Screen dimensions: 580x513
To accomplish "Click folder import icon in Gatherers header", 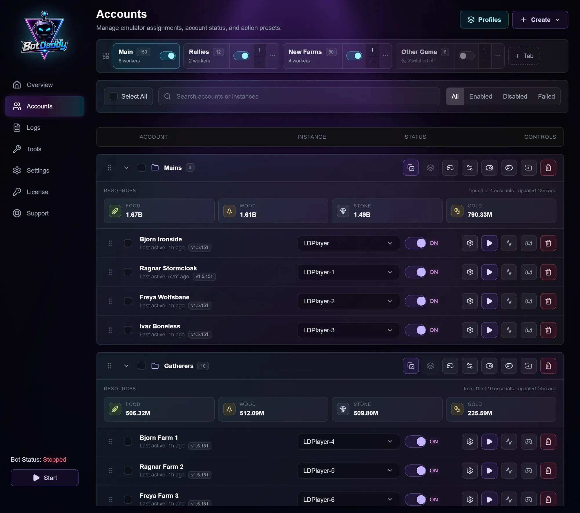I will click(528, 366).
